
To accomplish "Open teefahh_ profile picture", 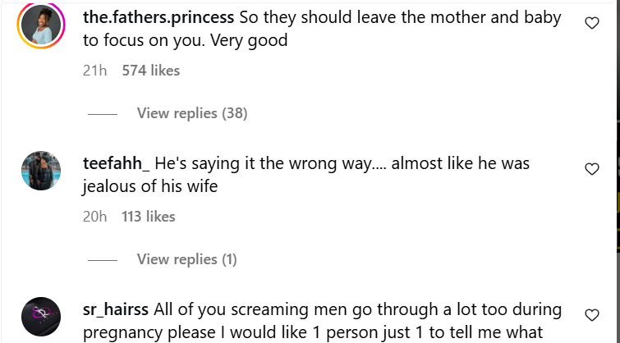I will tap(40, 171).
